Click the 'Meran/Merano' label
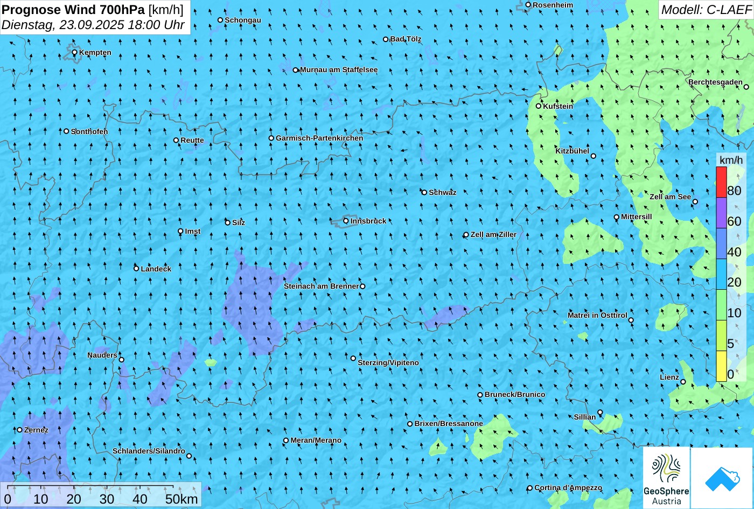The height and width of the screenshot is (509, 754). pyautogui.click(x=316, y=440)
